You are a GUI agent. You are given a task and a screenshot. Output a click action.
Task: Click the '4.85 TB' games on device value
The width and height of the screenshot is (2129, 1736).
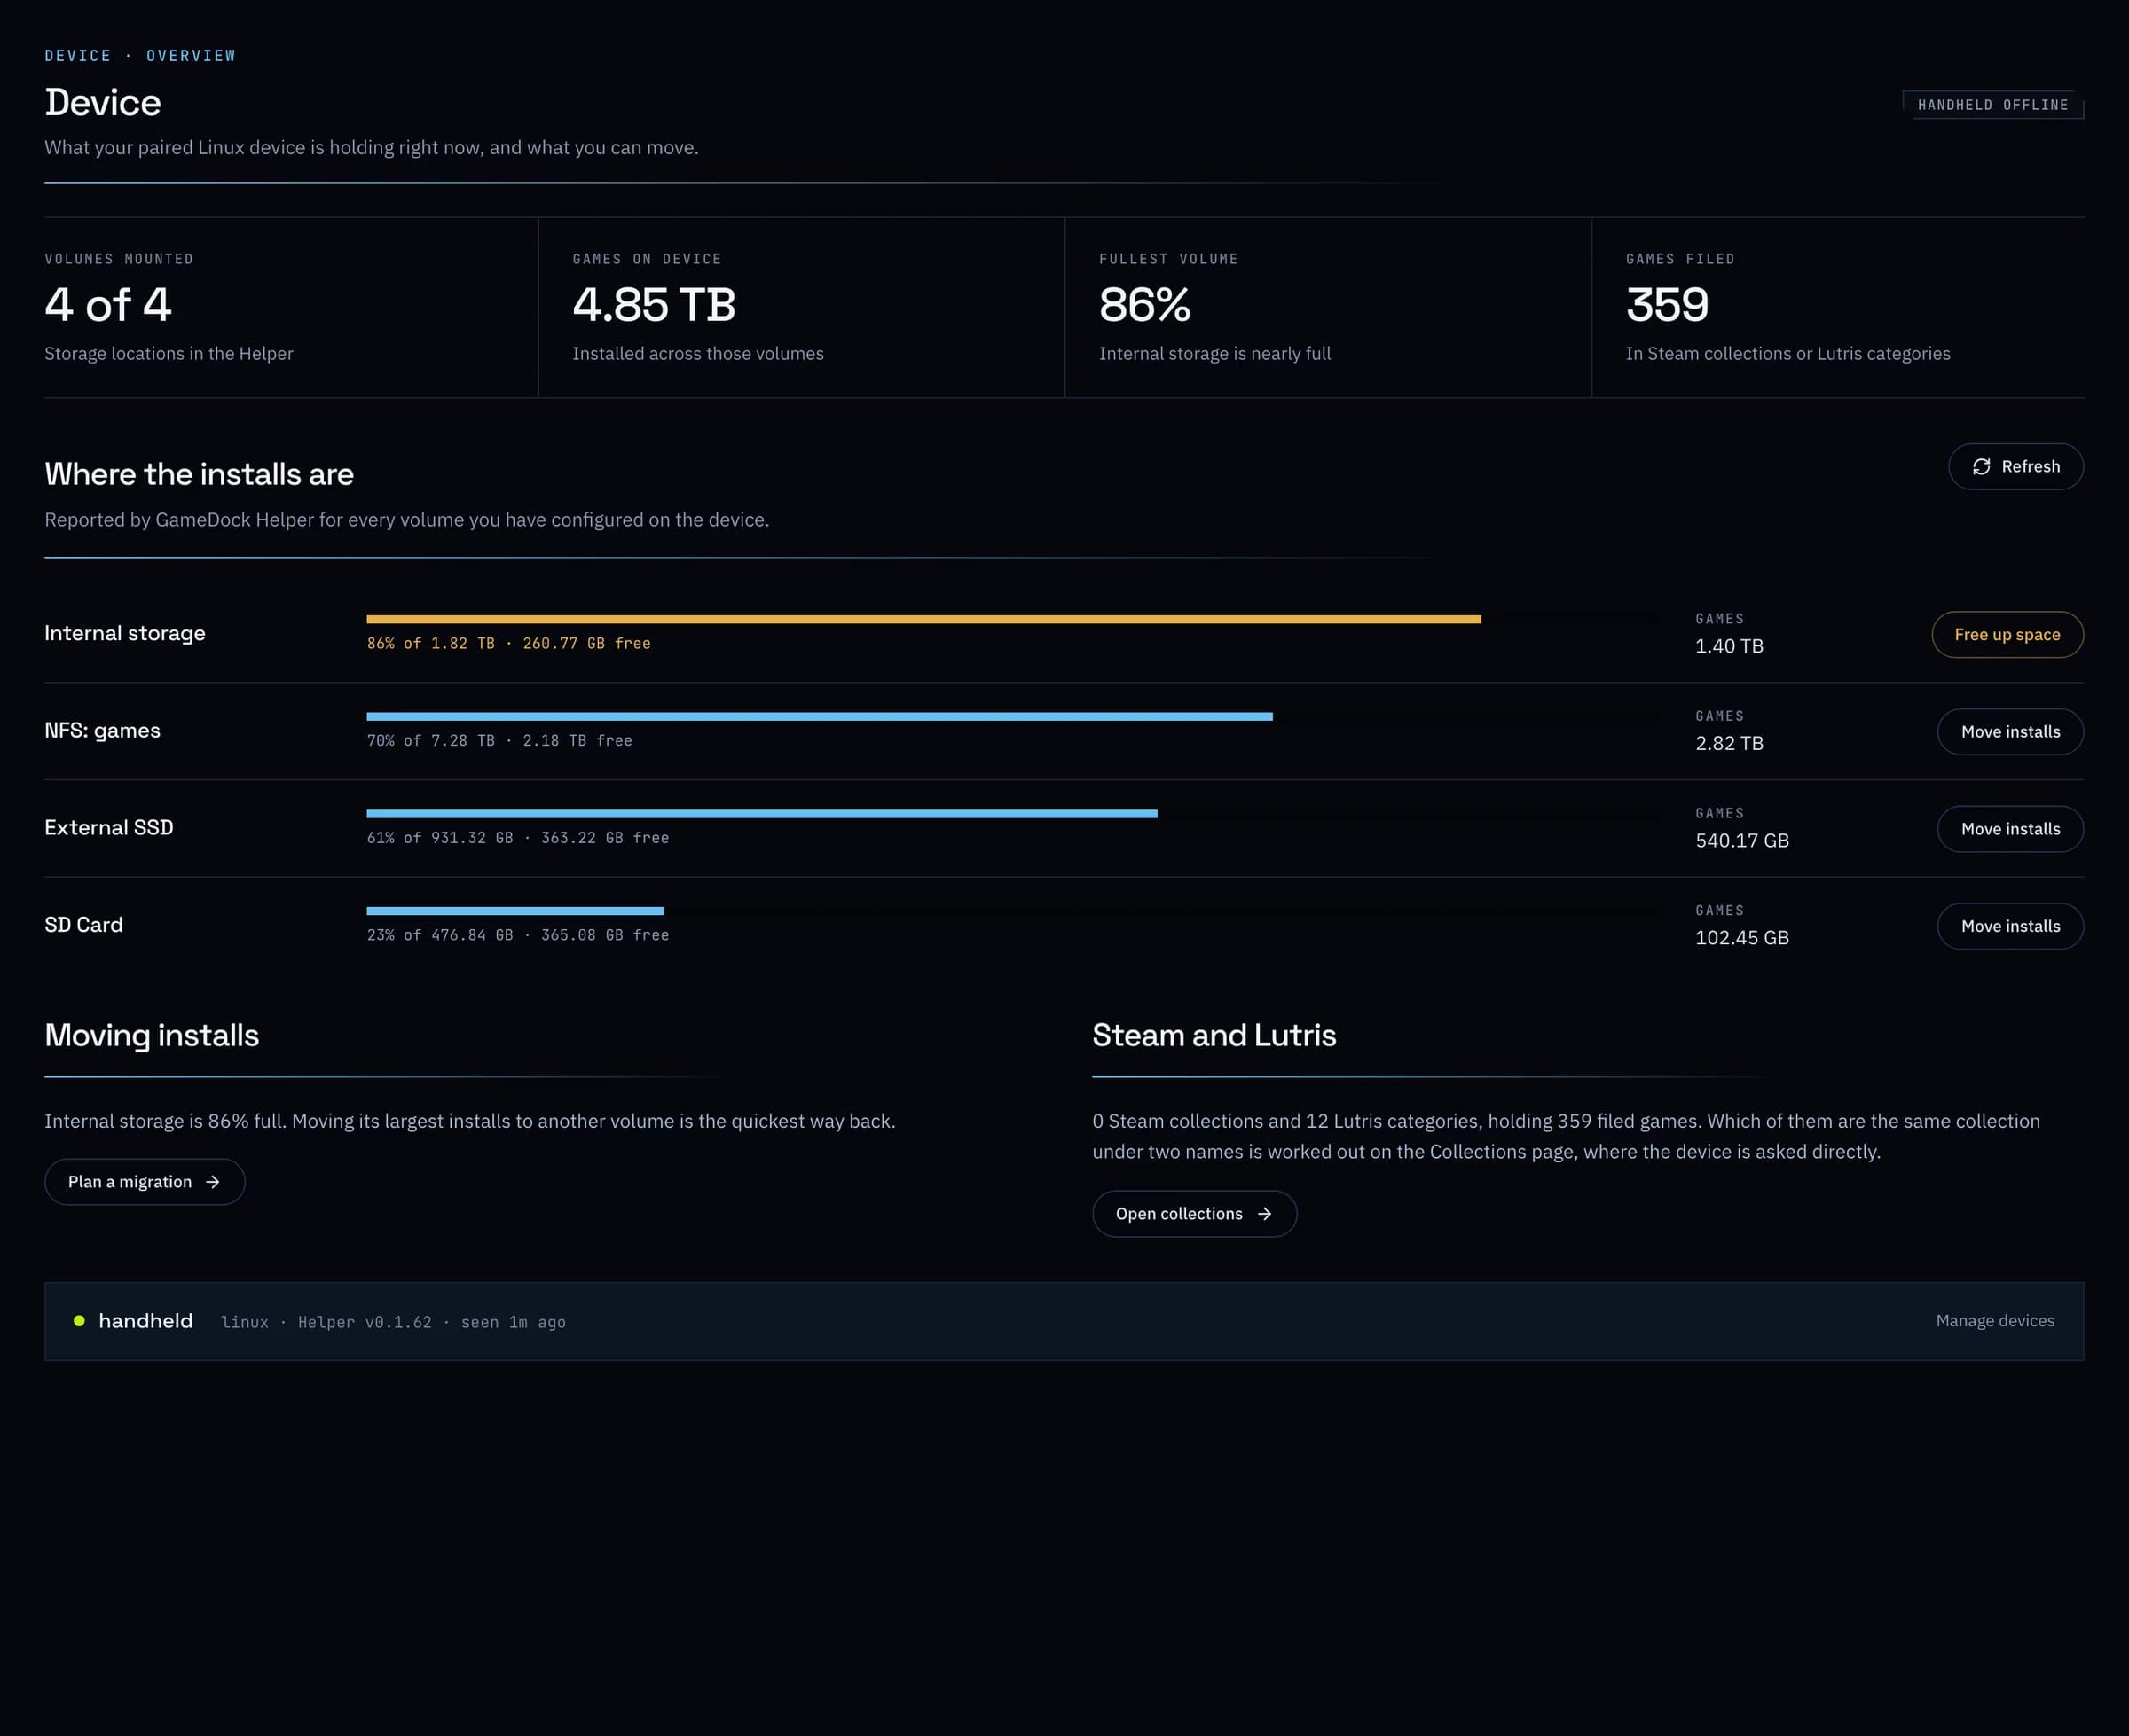(655, 305)
